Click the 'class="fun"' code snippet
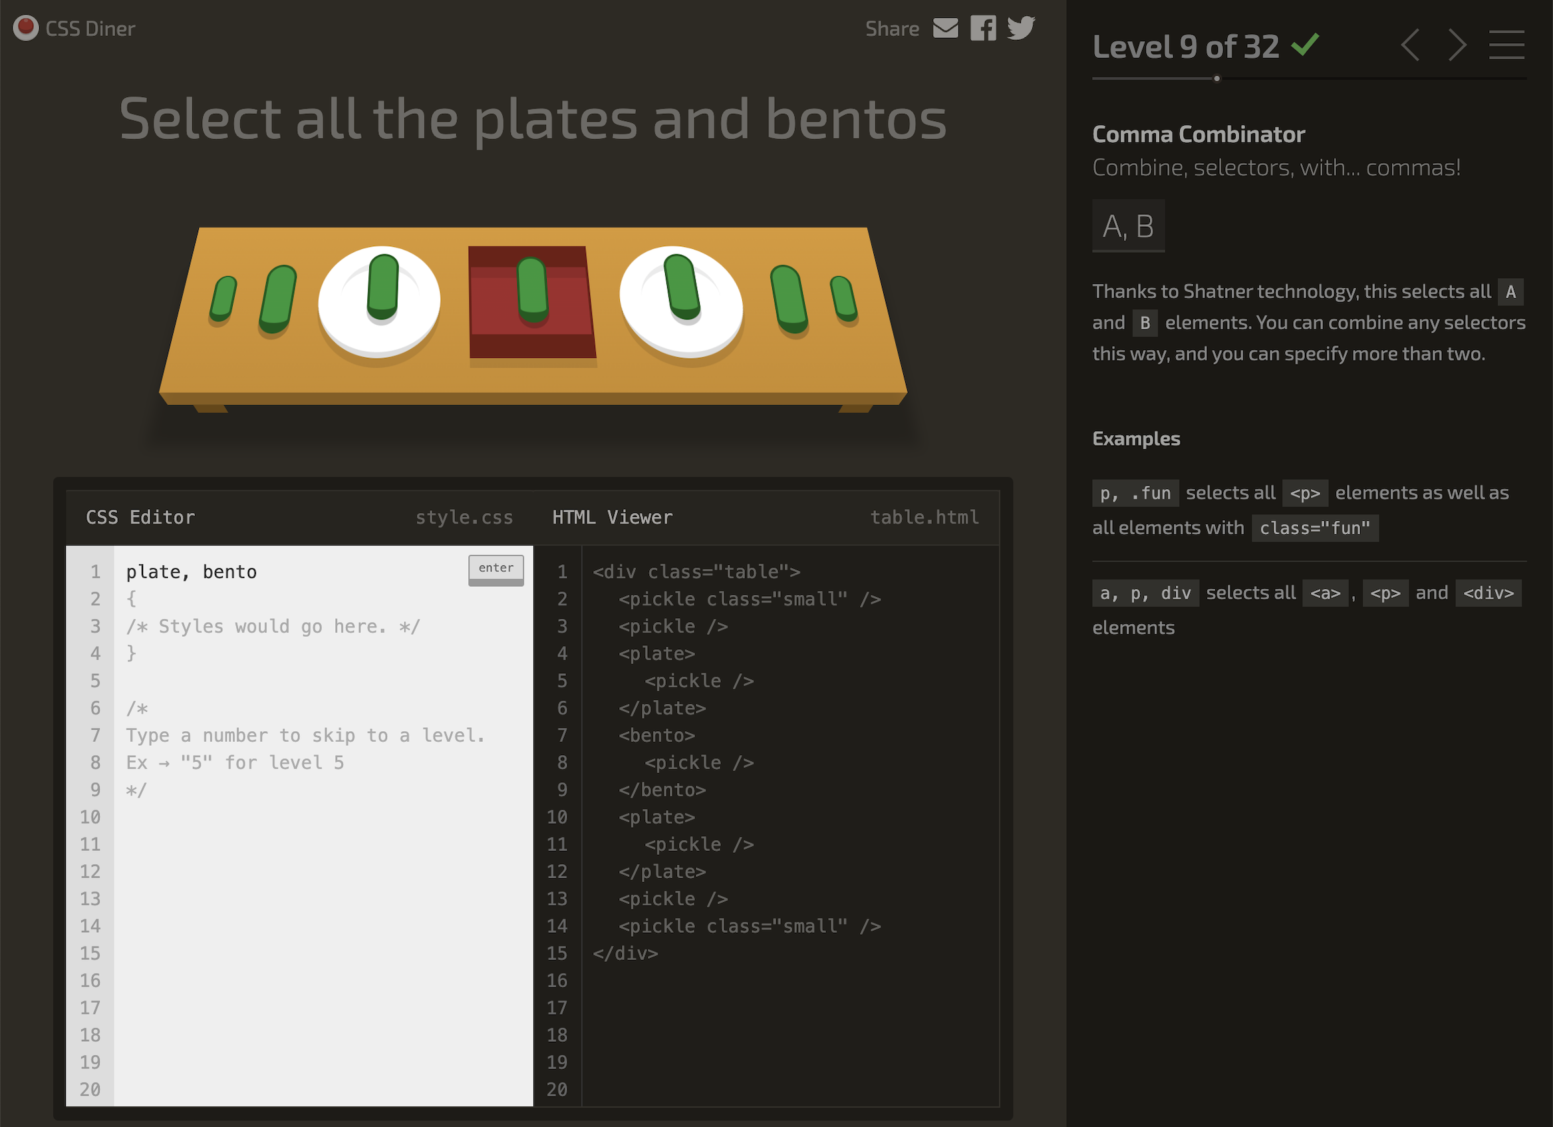The width and height of the screenshot is (1553, 1127). 1315,528
